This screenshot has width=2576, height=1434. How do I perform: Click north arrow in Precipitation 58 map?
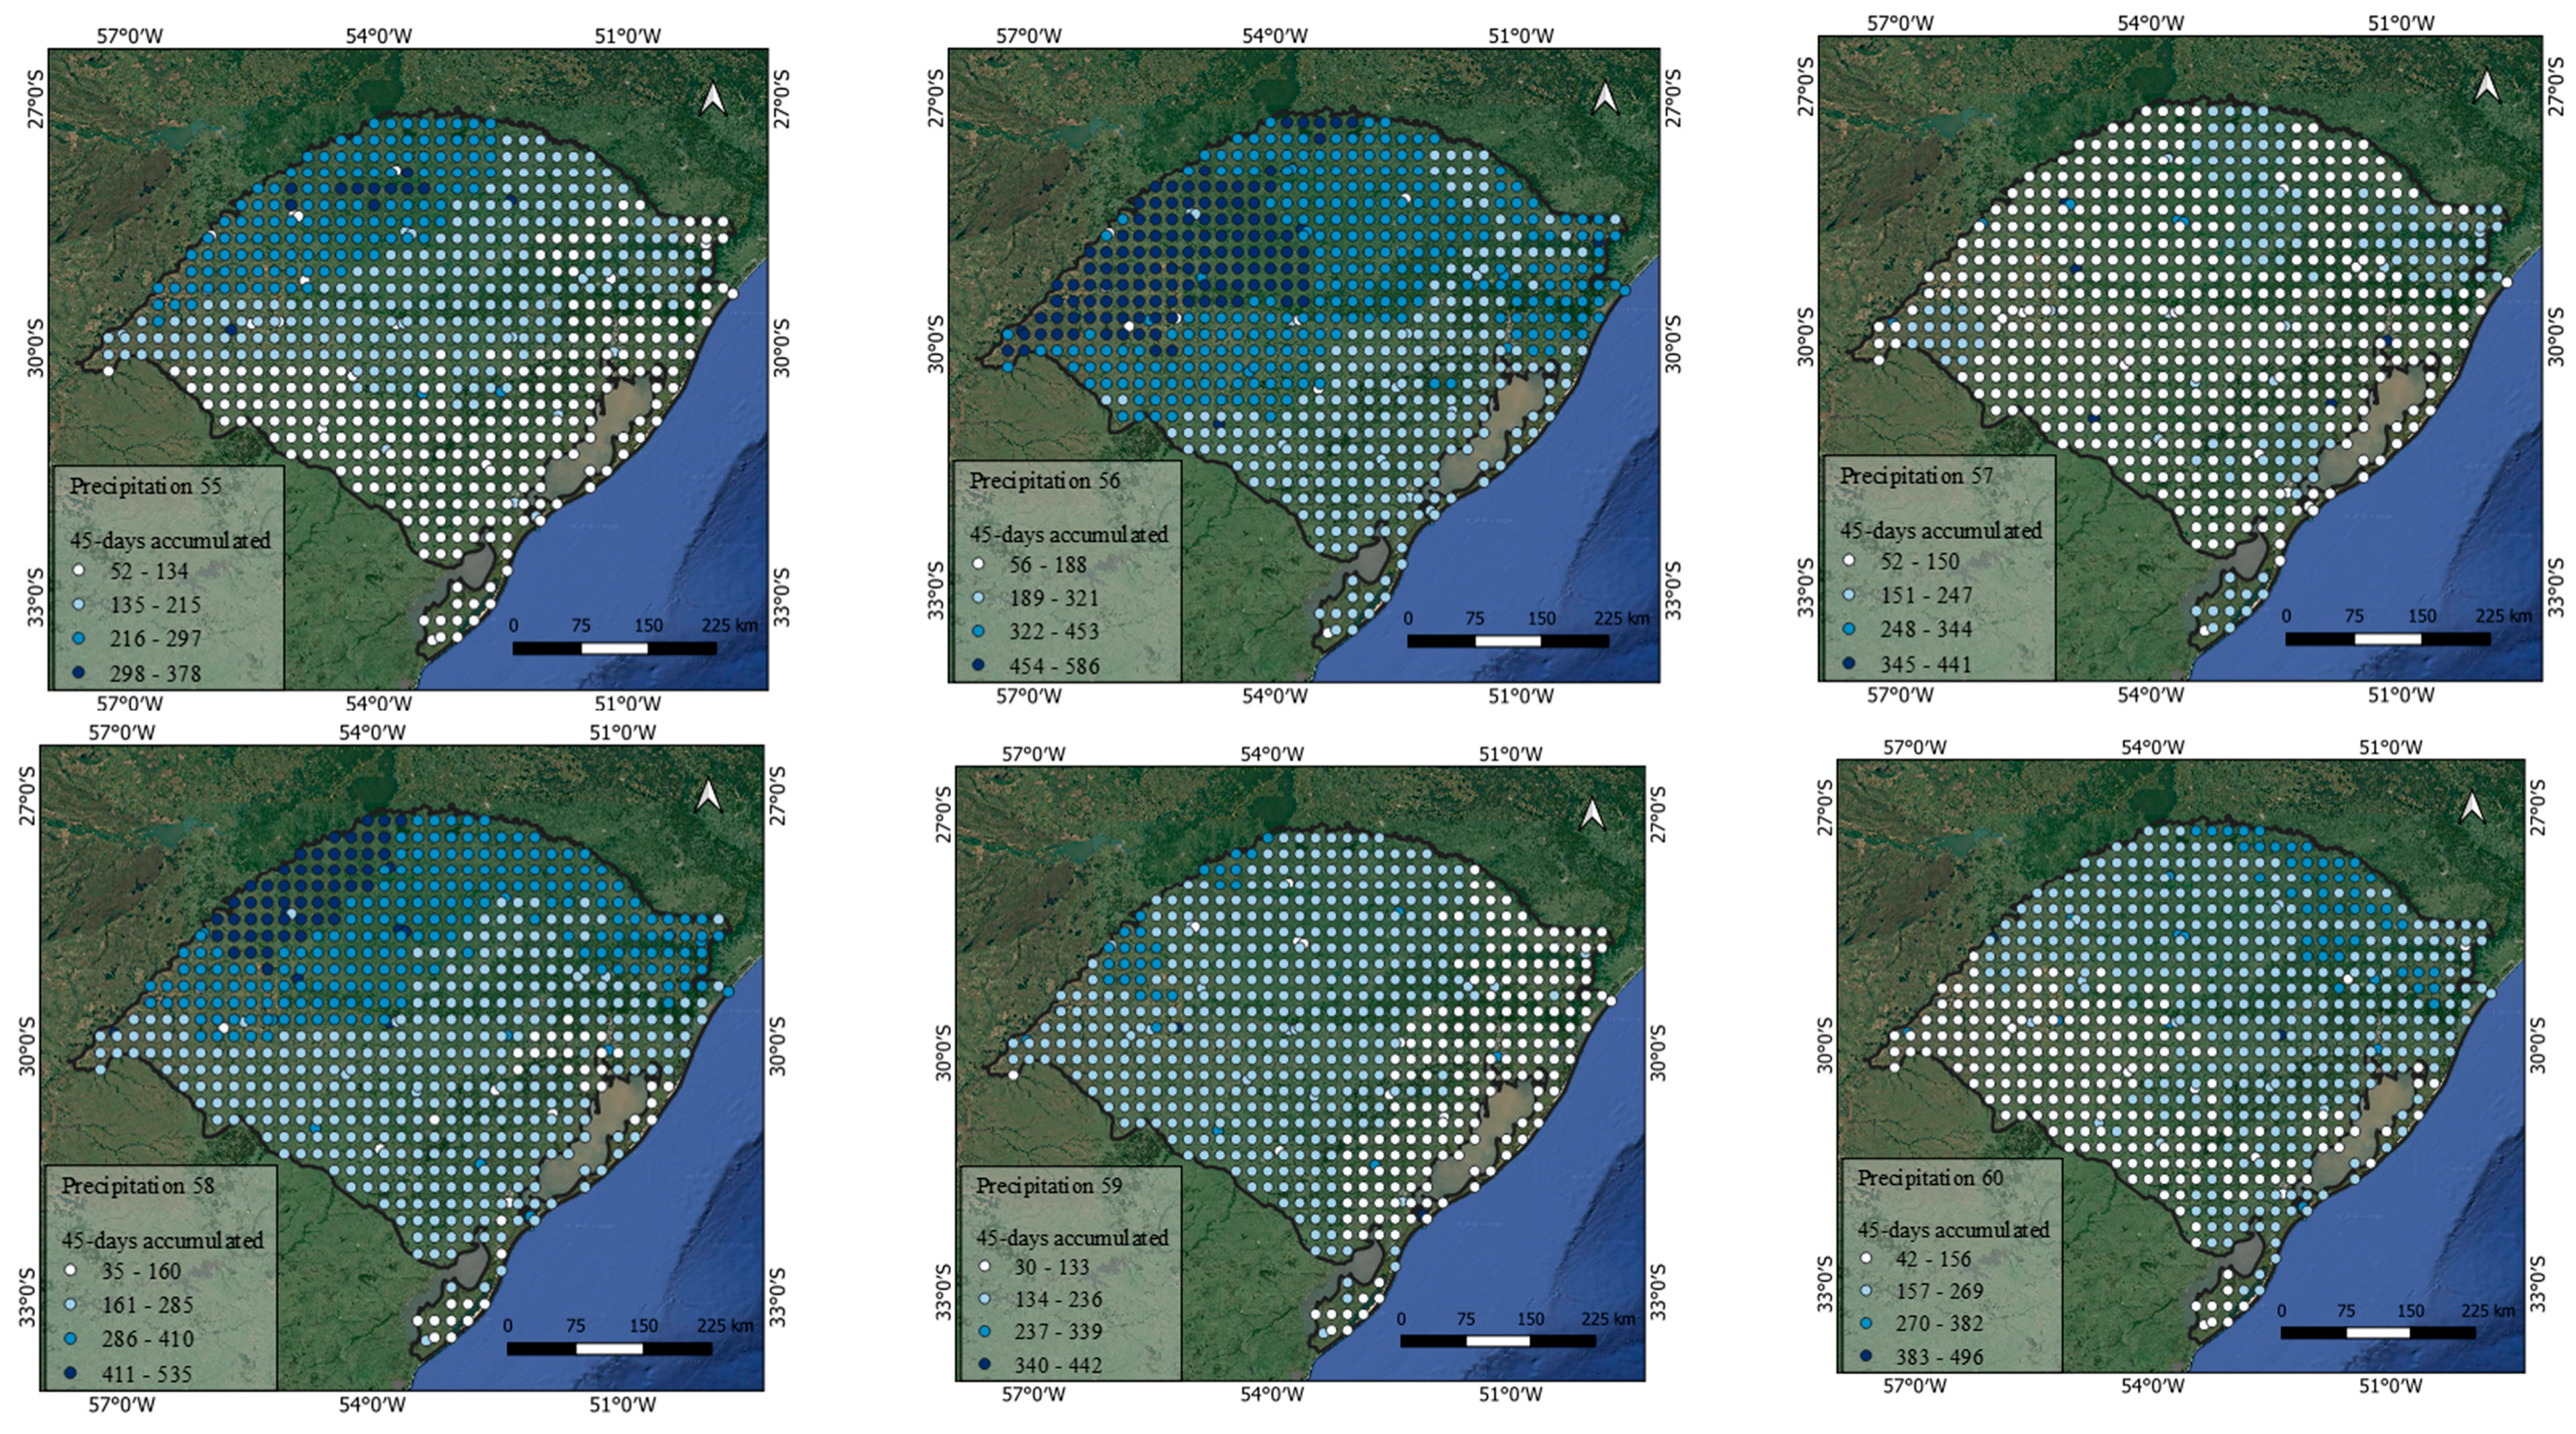coord(708,797)
